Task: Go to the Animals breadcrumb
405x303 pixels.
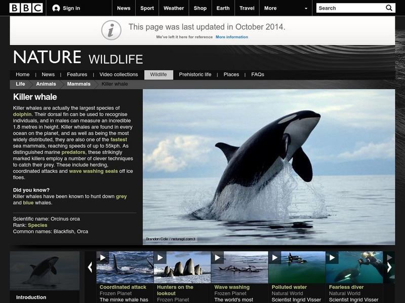Action: pos(46,84)
